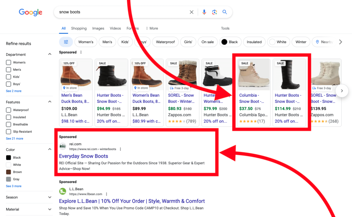Viewport: 352px width, 217px height.
Task: Start voice search with microphone icon
Action: click(x=204, y=12)
